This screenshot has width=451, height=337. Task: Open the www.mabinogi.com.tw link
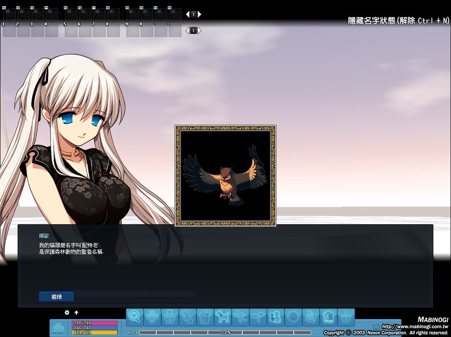(x=414, y=326)
